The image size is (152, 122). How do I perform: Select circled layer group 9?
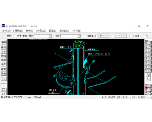pos(150,90)
